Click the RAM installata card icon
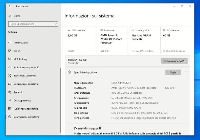The image size is (200, 140). (x=69, y=30)
